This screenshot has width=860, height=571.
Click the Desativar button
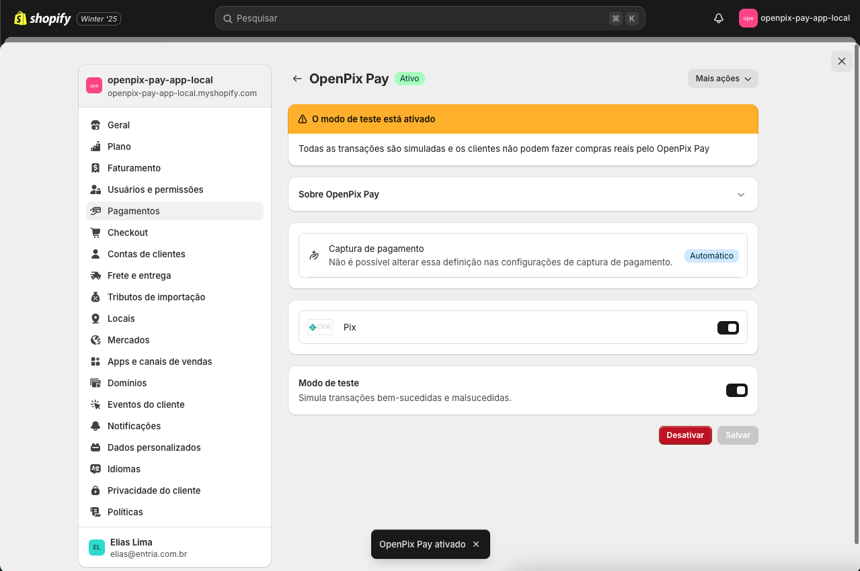685,435
